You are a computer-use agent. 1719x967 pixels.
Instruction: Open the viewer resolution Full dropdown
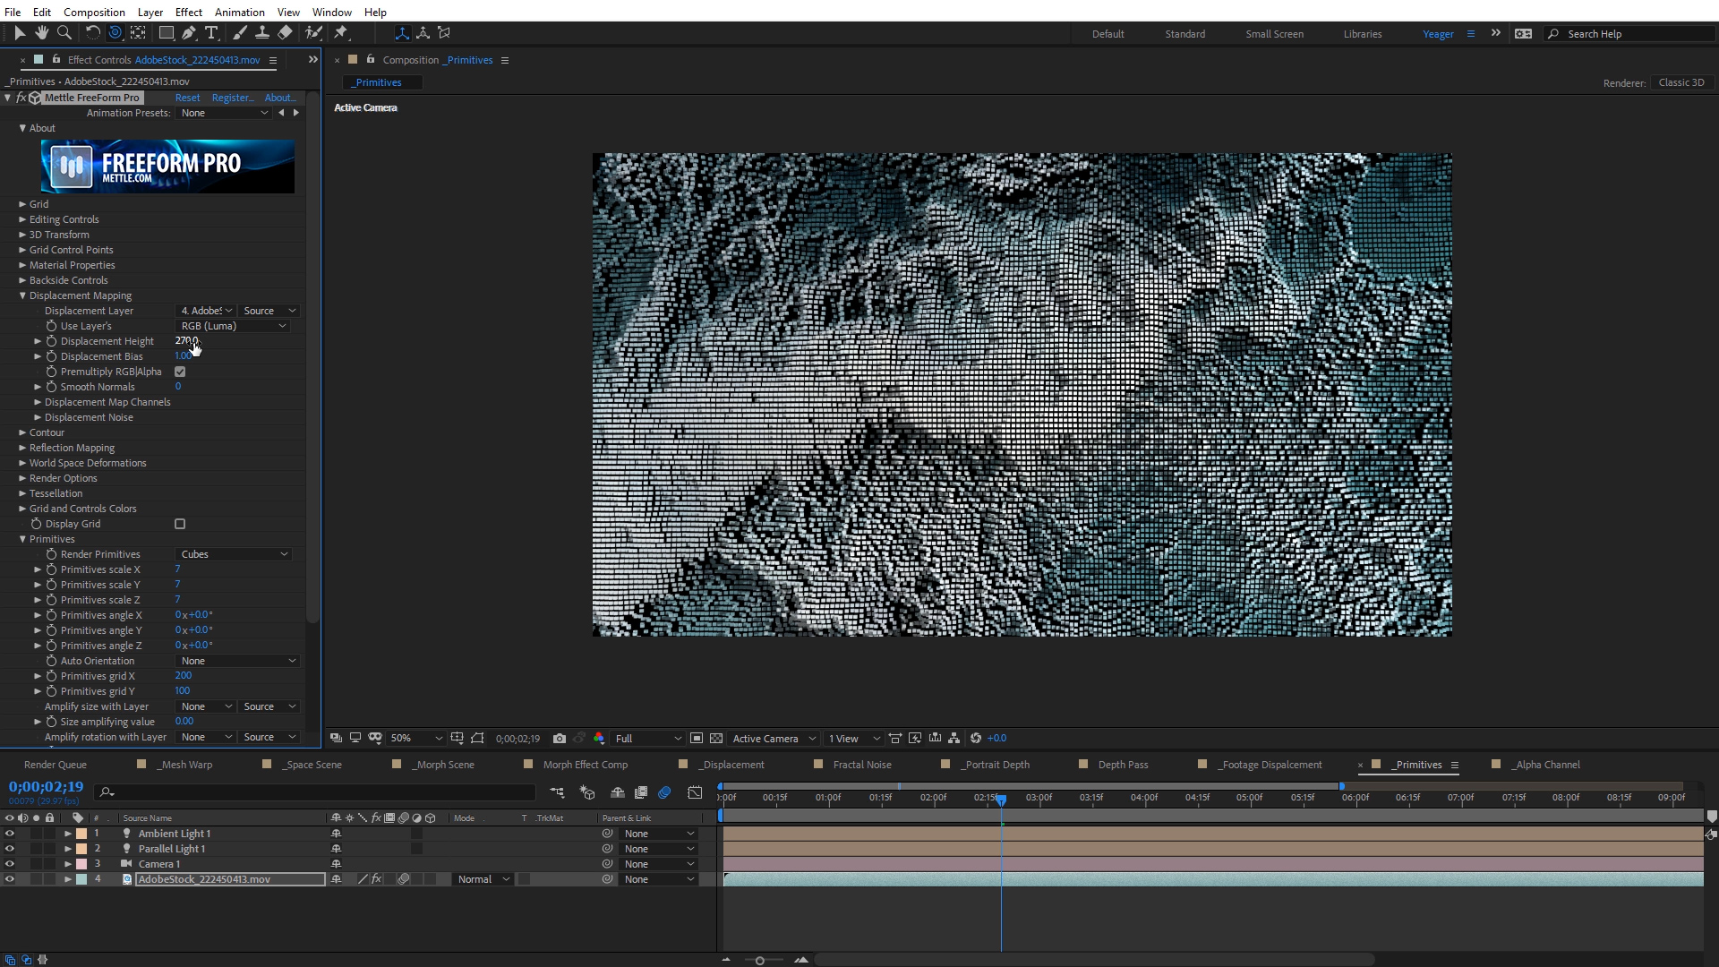click(x=648, y=739)
